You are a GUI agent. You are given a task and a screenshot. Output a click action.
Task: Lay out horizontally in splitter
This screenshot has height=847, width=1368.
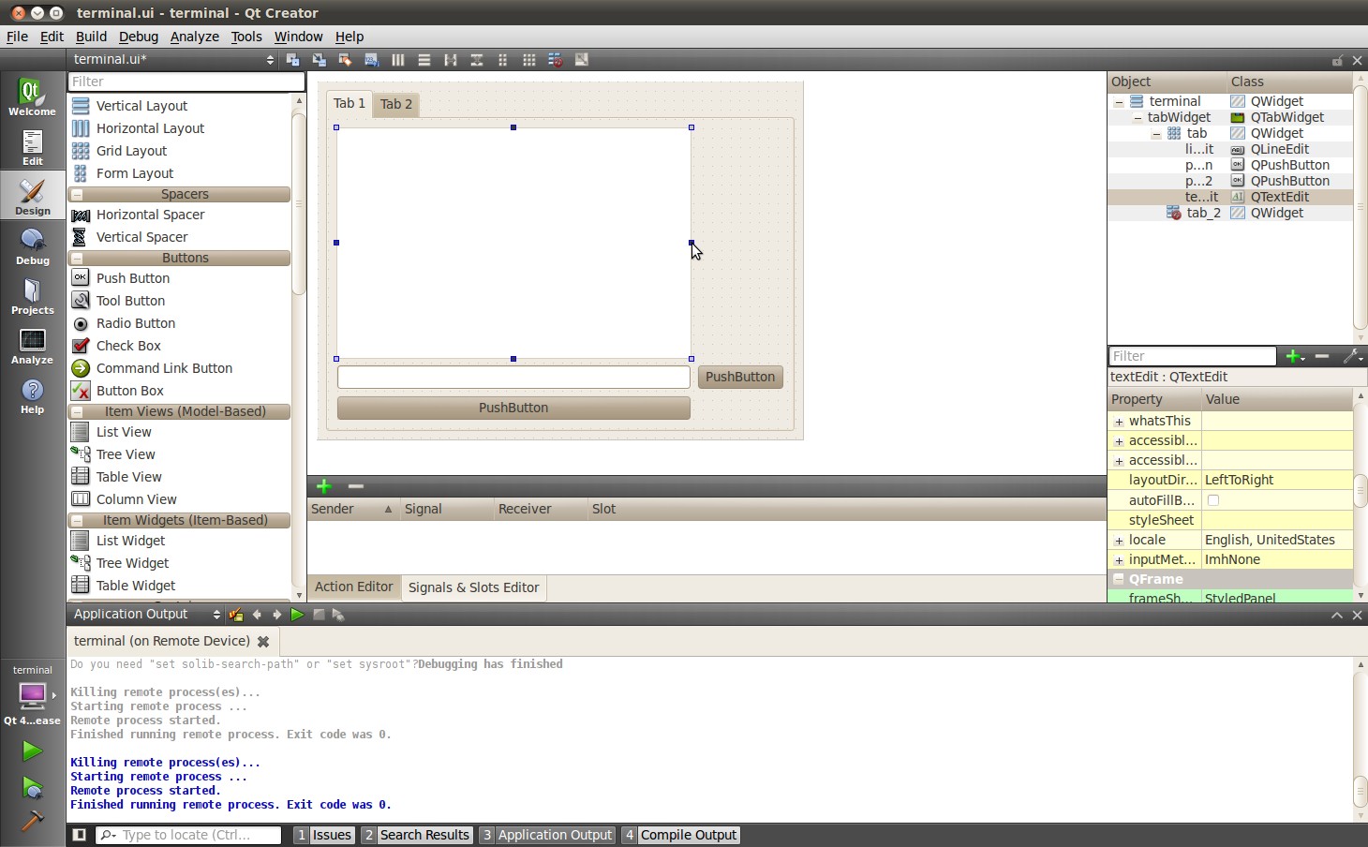451,59
